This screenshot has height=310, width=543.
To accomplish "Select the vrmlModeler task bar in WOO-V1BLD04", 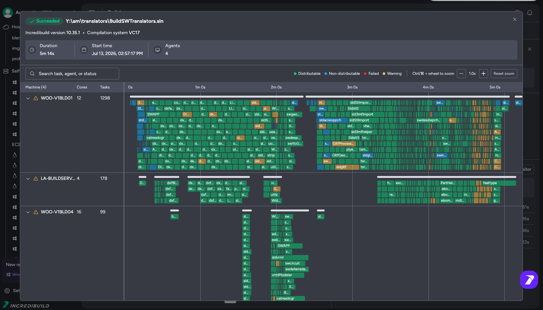I will click(288, 275).
